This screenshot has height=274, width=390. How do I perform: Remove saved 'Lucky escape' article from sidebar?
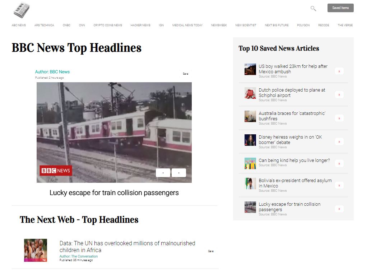339,209
